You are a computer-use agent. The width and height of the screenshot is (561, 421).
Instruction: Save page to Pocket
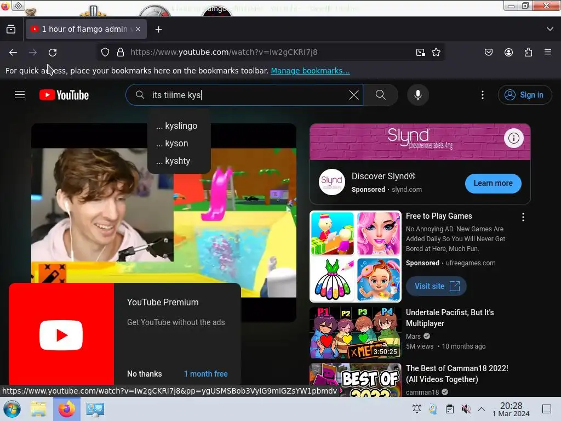pyautogui.click(x=488, y=52)
